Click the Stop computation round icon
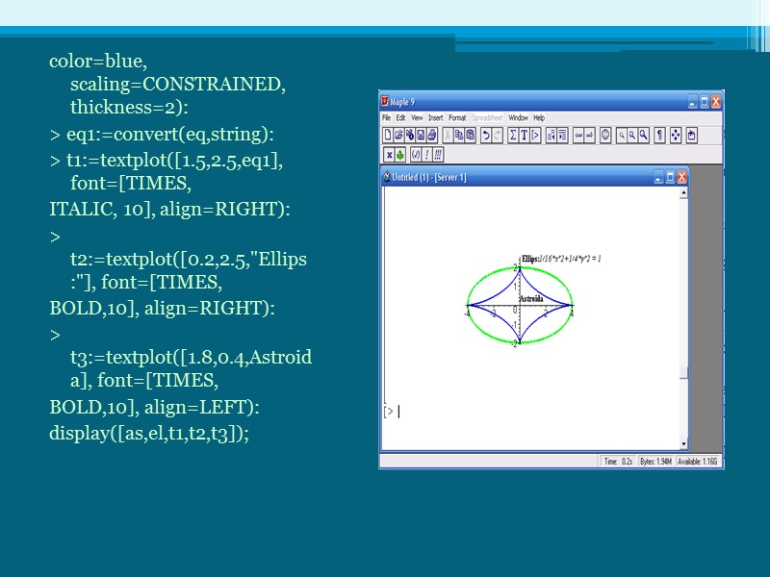This screenshot has height=577, width=770. [x=605, y=135]
